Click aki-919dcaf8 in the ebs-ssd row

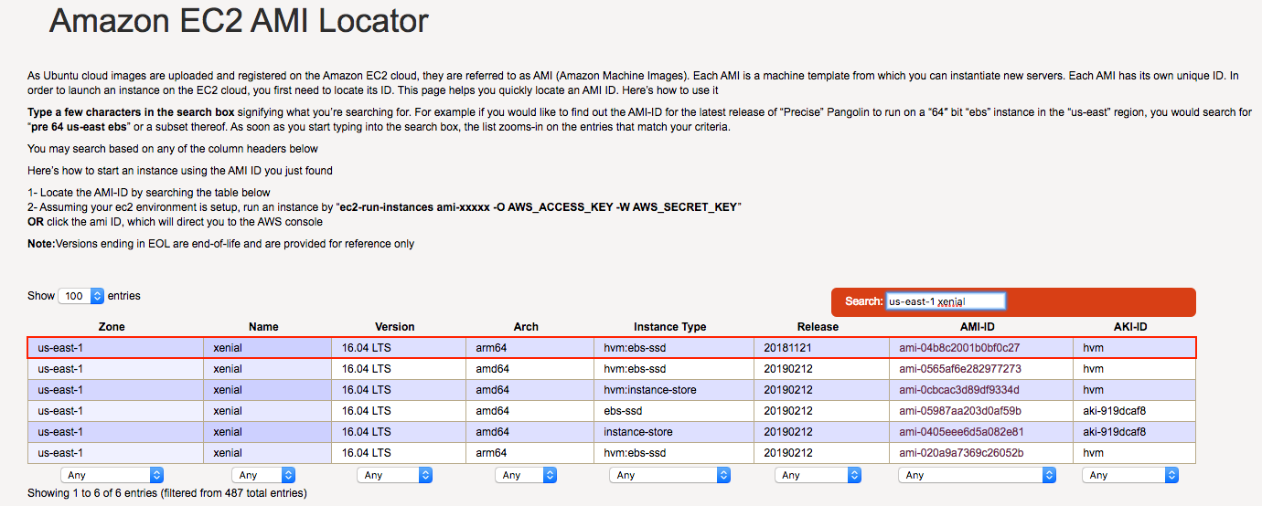(1134, 411)
